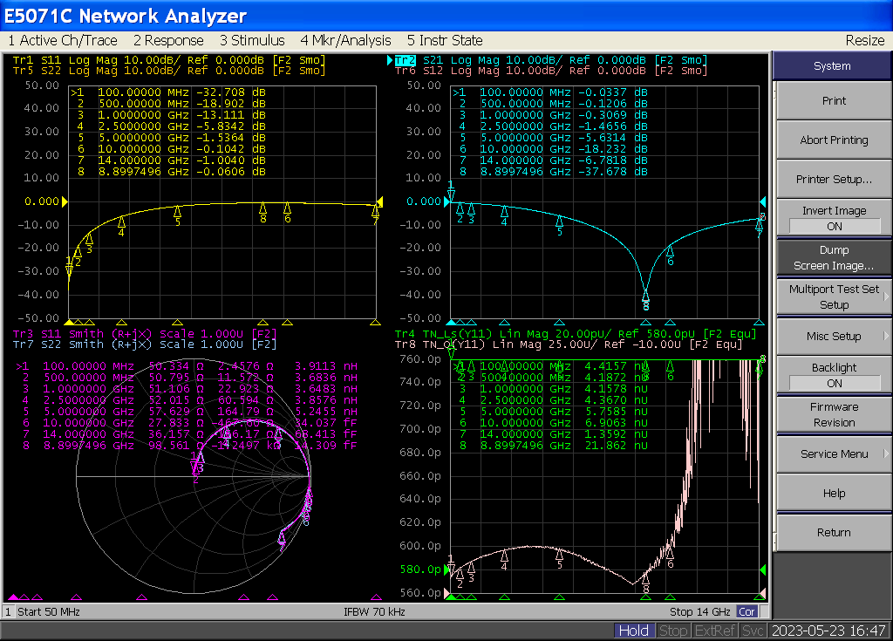Image resolution: width=893 pixels, height=641 pixels.
Task: Click the Cor correction indicator in status bar
Action: pyautogui.click(x=746, y=612)
